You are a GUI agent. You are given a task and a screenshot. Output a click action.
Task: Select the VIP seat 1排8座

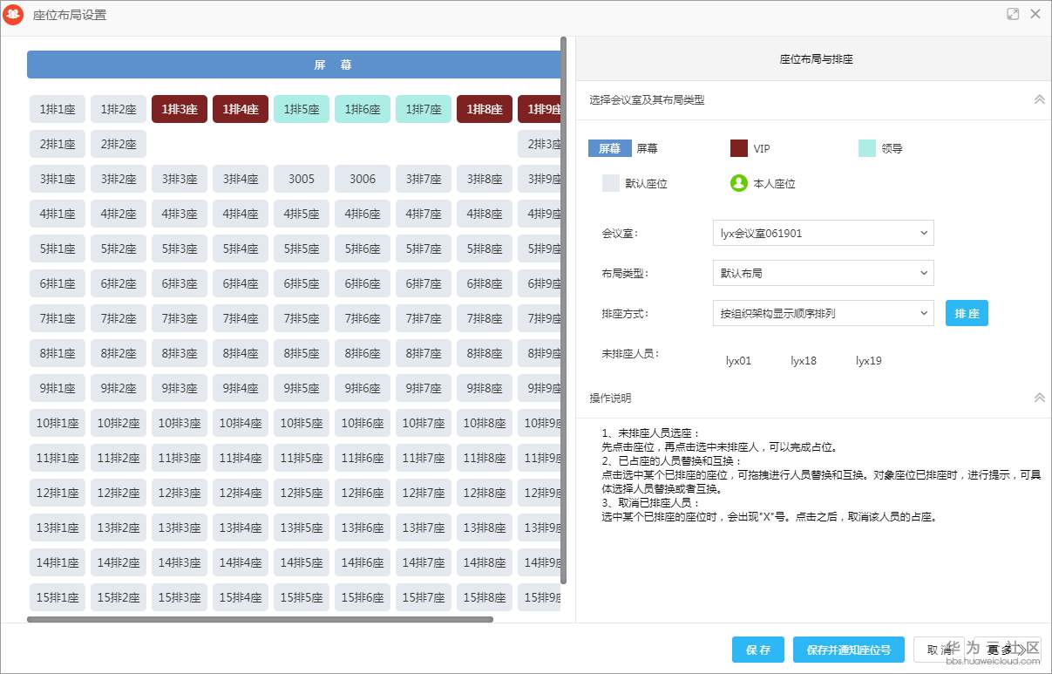[484, 109]
